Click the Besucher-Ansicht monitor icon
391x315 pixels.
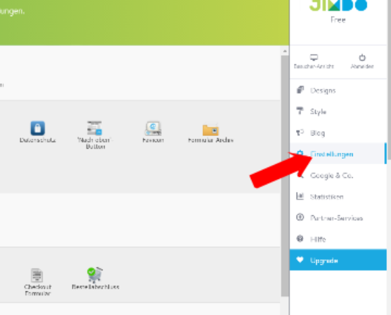click(x=313, y=57)
